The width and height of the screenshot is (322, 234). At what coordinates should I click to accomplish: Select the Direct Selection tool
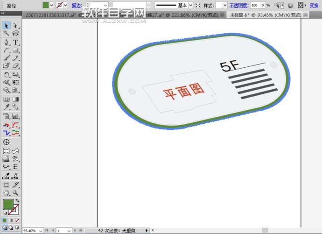click(x=15, y=26)
